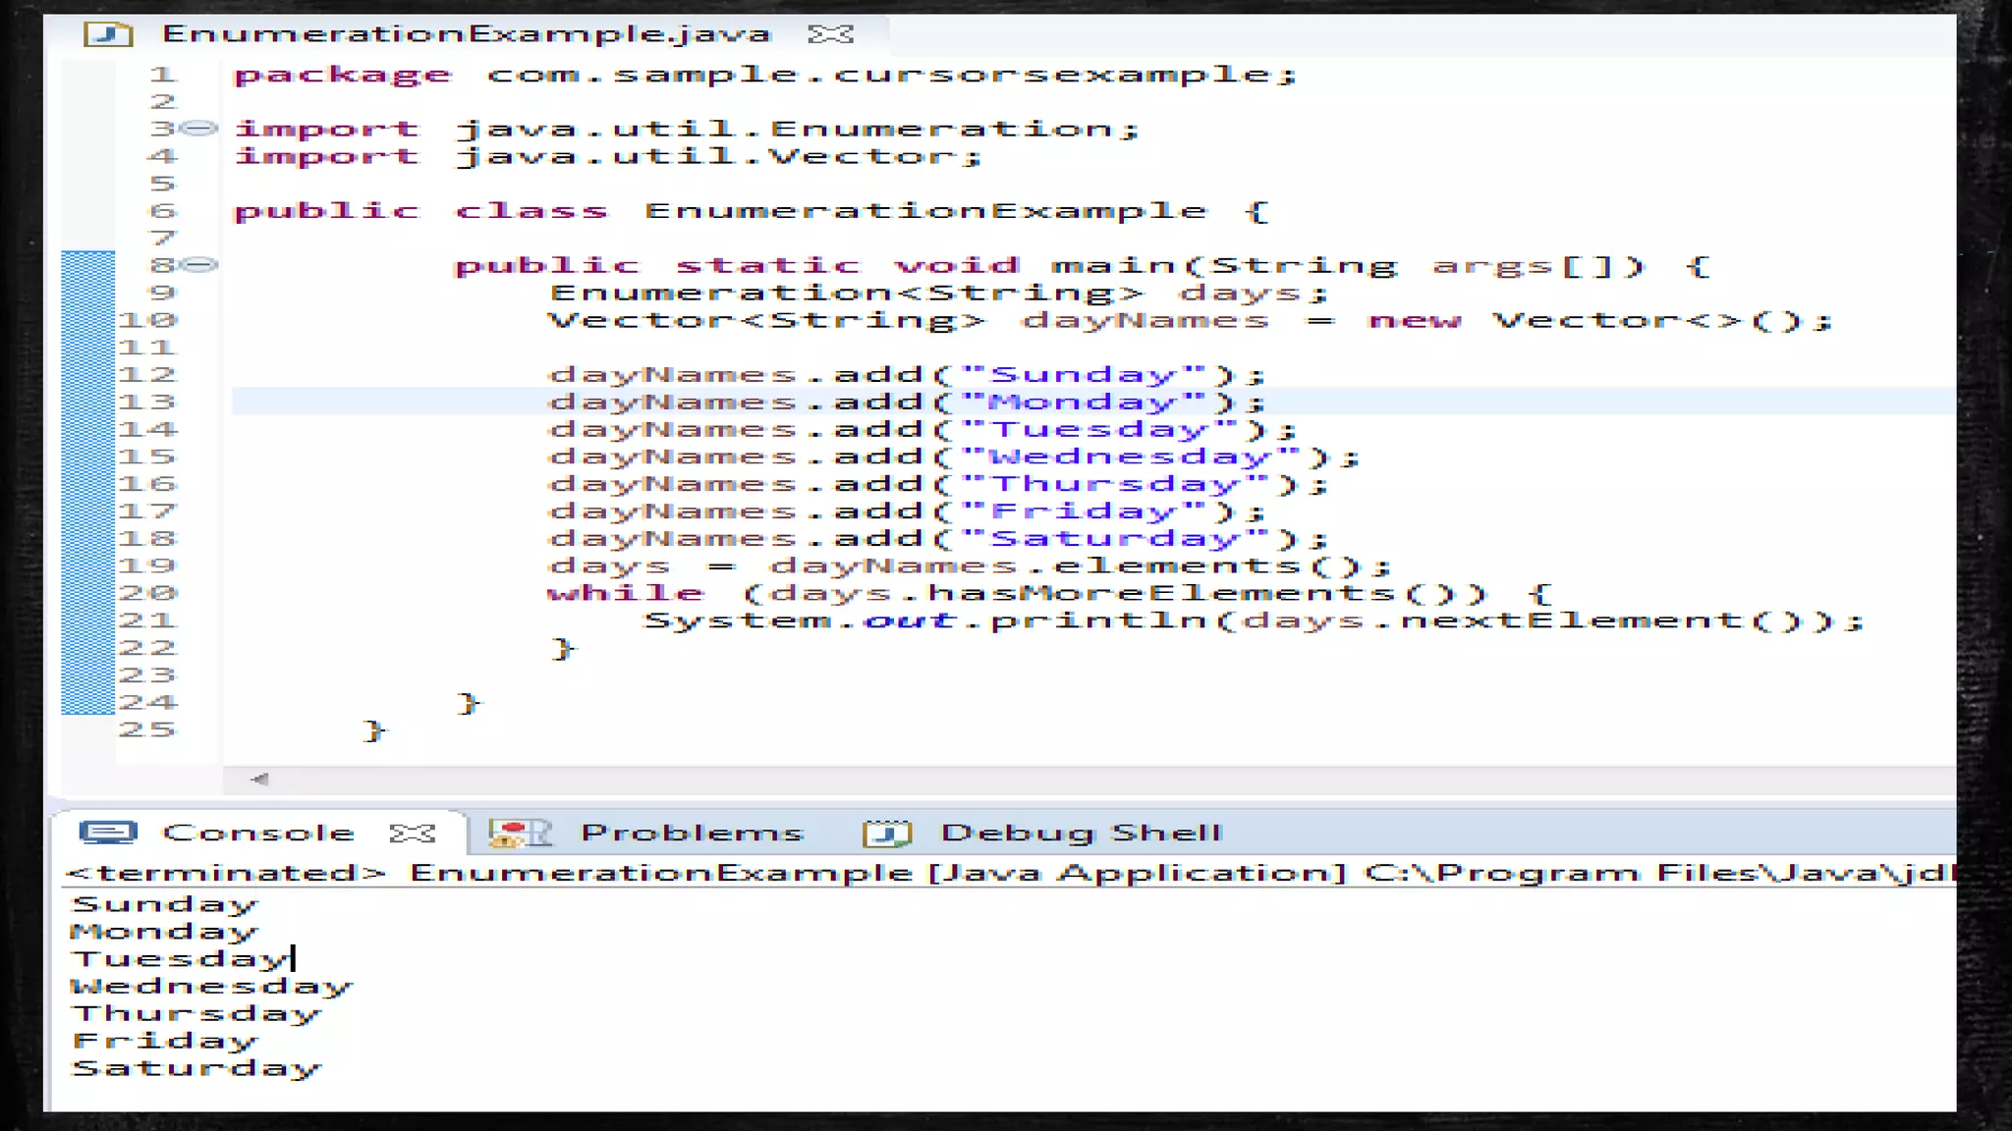This screenshot has height=1131, width=2012.
Task: Click the Java file icon on editor tab
Action: (108, 34)
